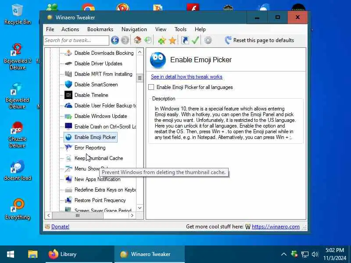Screen dimensions: 351x263
Task: Click Disable User Folder Backup cloud icon
Action: click(x=68, y=106)
